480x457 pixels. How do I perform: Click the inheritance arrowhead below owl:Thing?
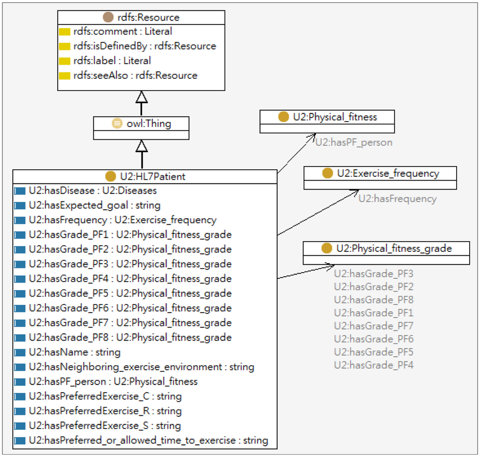[x=142, y=146]
